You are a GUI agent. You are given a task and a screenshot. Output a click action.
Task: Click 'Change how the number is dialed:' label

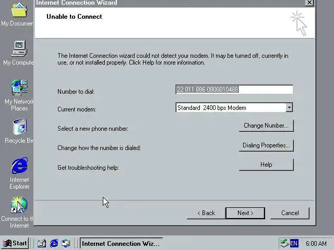99,148
